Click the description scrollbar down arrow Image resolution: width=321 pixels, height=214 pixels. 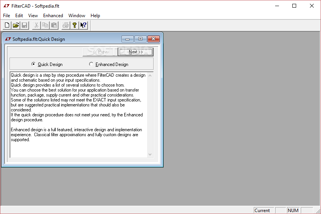[150, 154]
